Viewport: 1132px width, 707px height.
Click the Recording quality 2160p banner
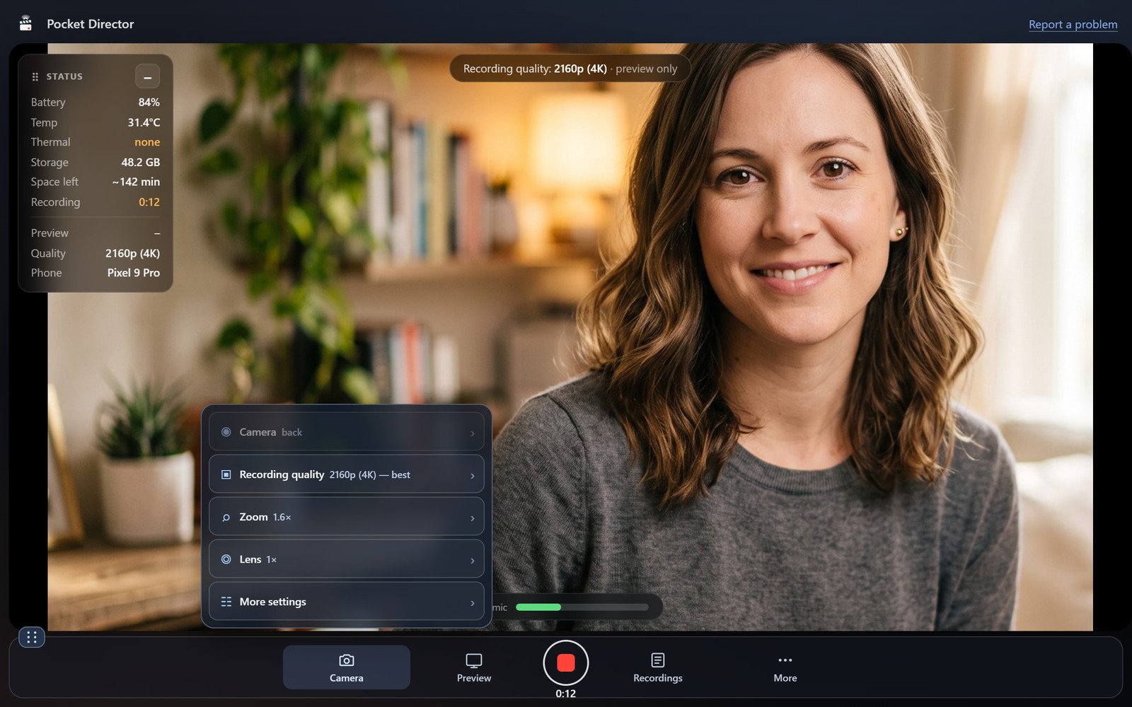click(x=570, y=69)
